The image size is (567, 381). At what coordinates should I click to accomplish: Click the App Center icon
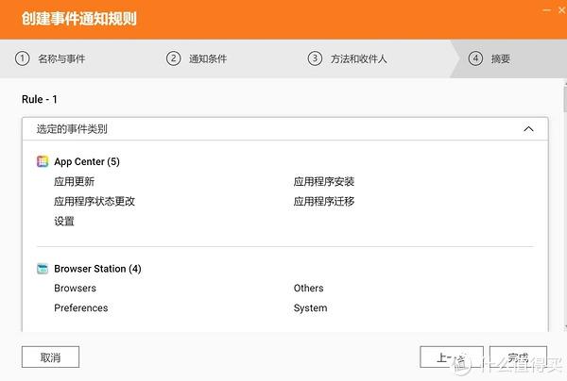coord(43,161)
